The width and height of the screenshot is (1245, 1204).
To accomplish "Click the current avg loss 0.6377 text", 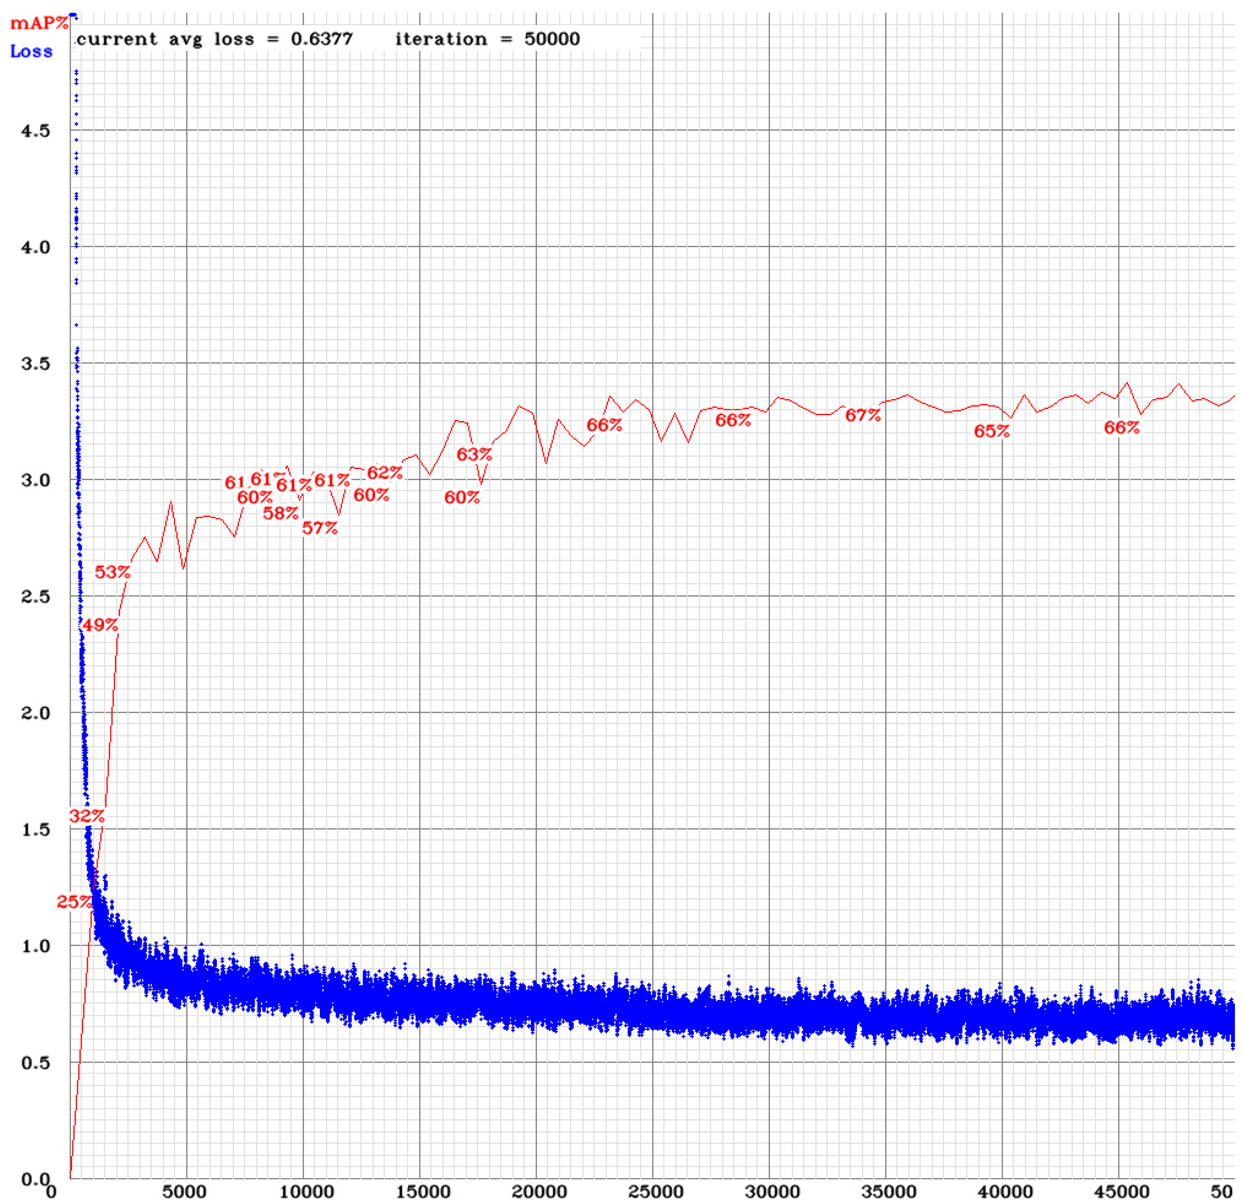I will (x=214, y=39).
